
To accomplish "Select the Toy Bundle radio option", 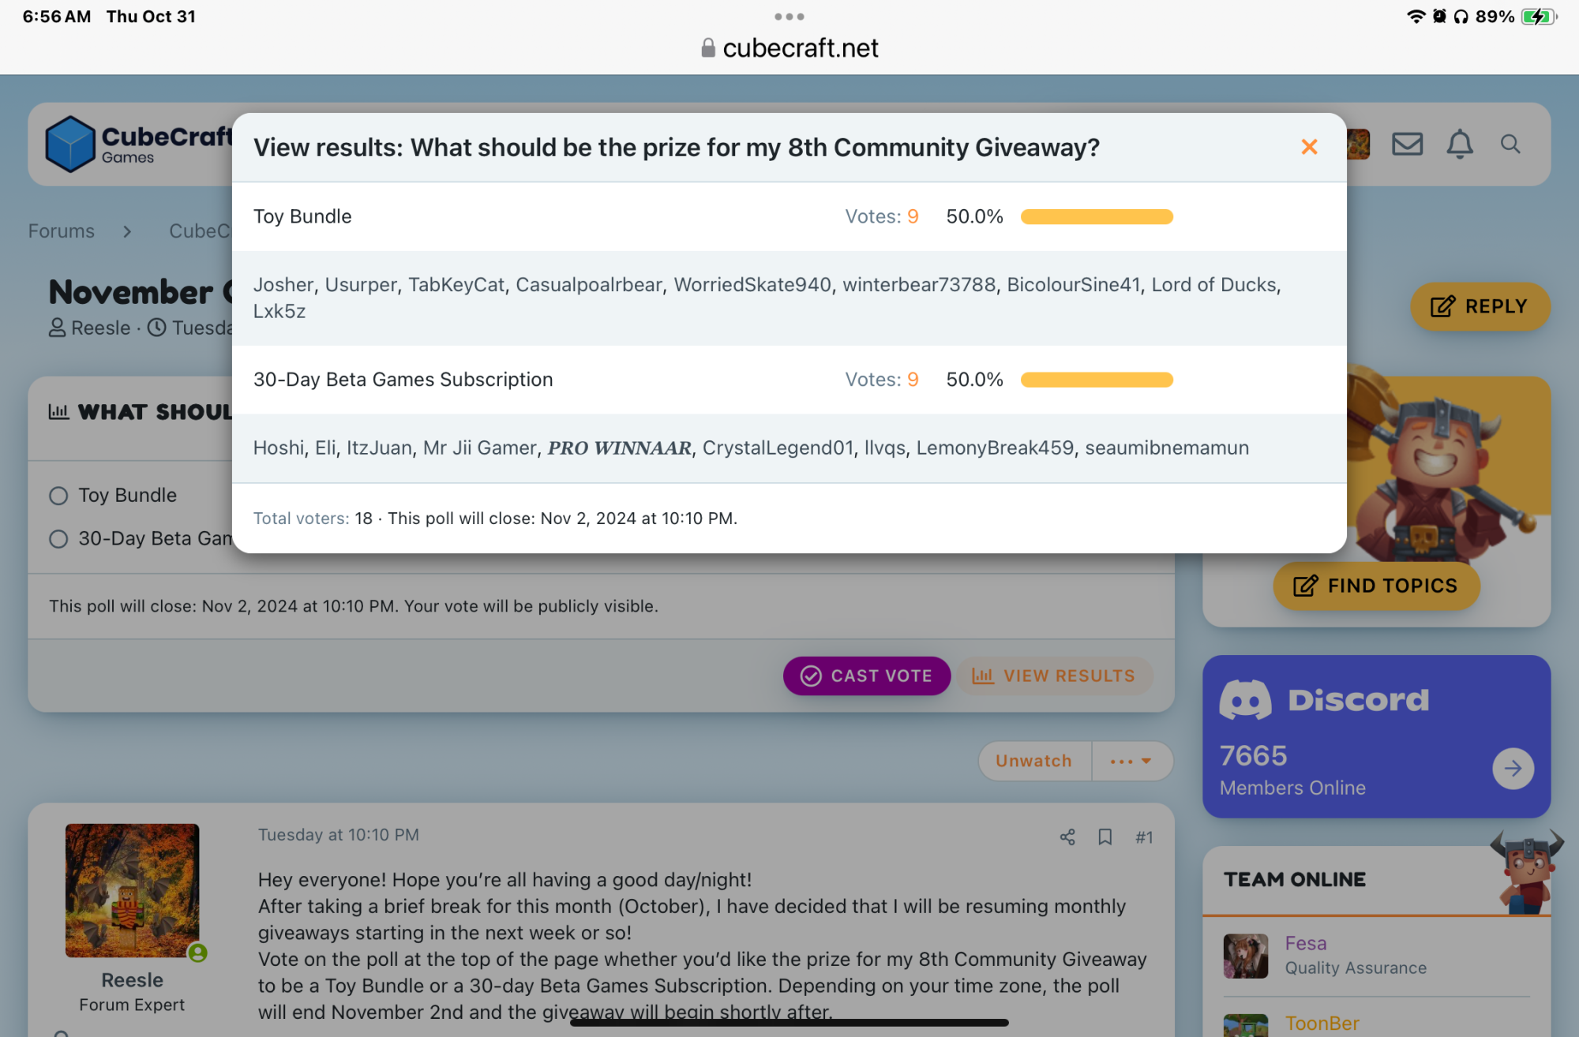I will [58, 496].
